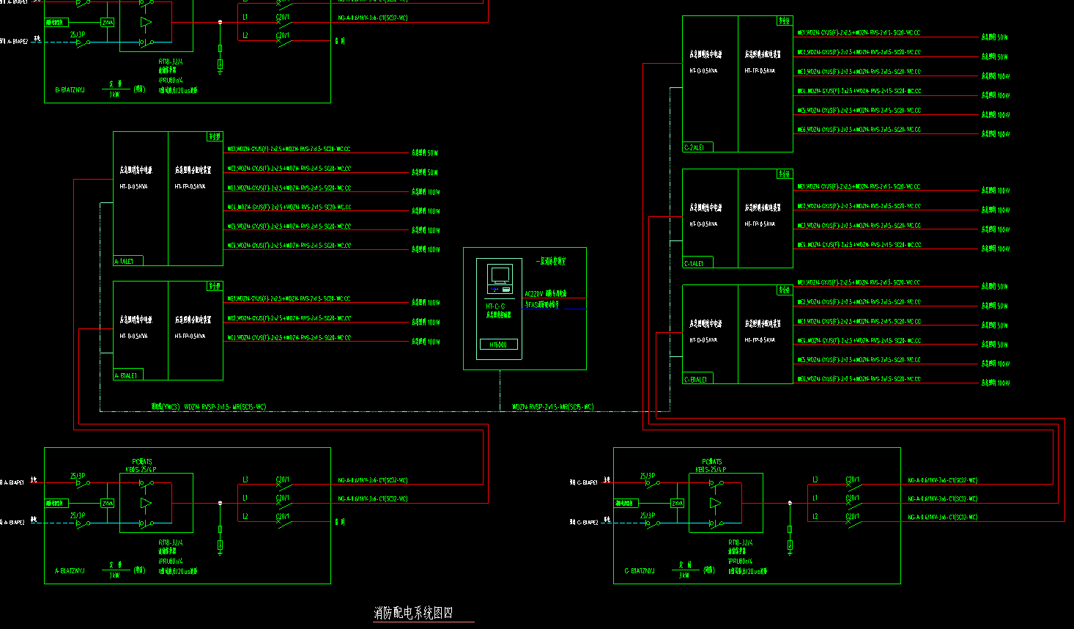This screenshot has width=1074, height=629.
Task: Select the L1 label in A-B1ATZNYJ box
Action: (x=245, y=499)
